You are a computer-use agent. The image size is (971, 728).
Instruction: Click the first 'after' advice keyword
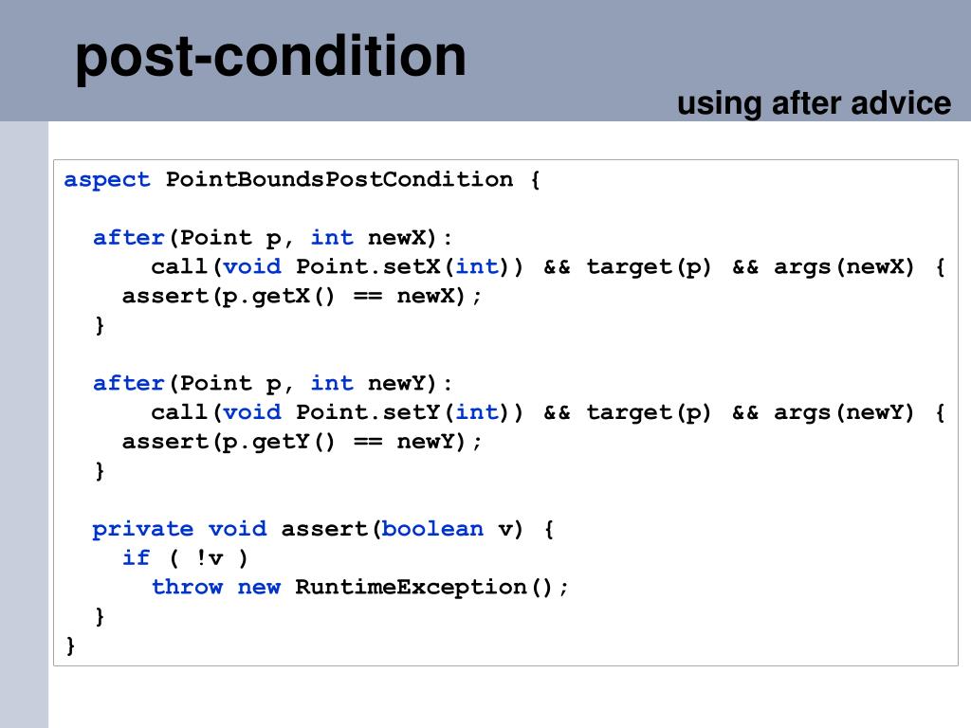[128, 237]
